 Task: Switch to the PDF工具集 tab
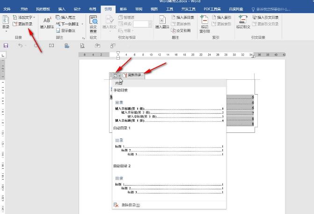click(x=212, y=9)
